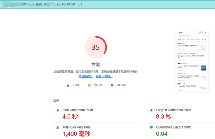Click the green circle 90–100 legend icon

click(x=112, y=85)
